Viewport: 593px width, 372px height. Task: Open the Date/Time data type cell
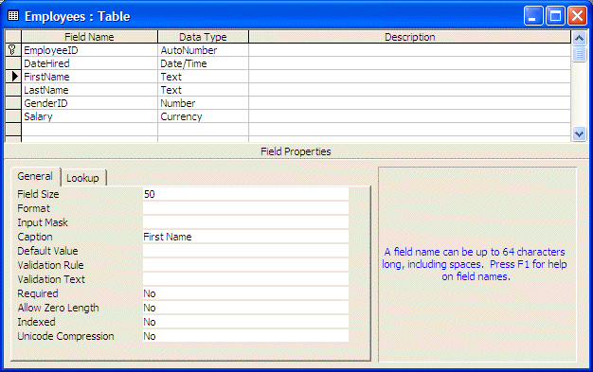[x=203, y=63]
